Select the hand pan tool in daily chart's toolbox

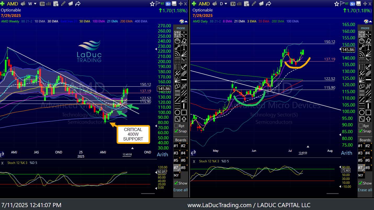pos(362,41)
